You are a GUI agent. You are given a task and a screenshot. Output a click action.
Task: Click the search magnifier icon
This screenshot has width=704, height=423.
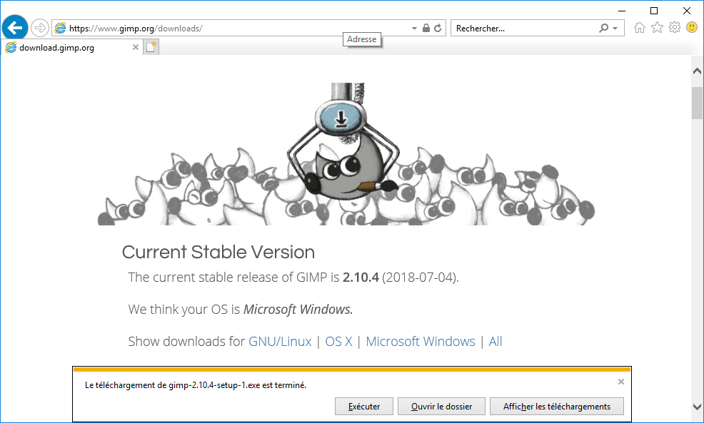[x=604, y=29]
